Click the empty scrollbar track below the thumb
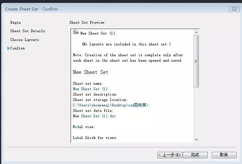 (196, 112)
